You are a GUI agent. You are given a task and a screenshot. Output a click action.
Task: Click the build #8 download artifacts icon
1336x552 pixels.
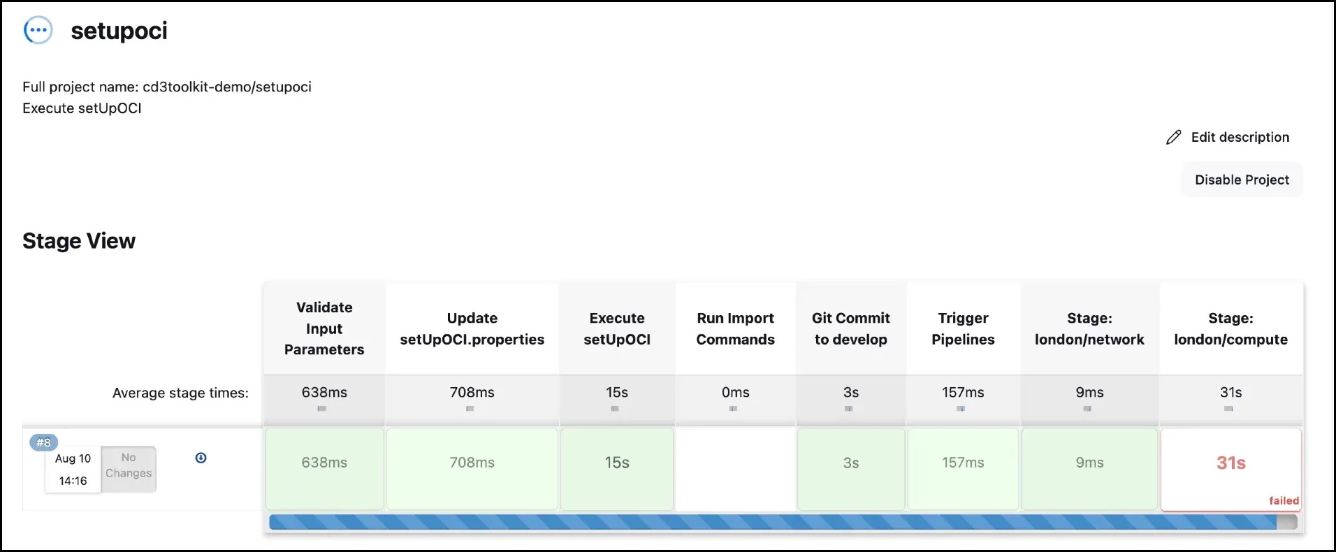click(x=201, y=458)
